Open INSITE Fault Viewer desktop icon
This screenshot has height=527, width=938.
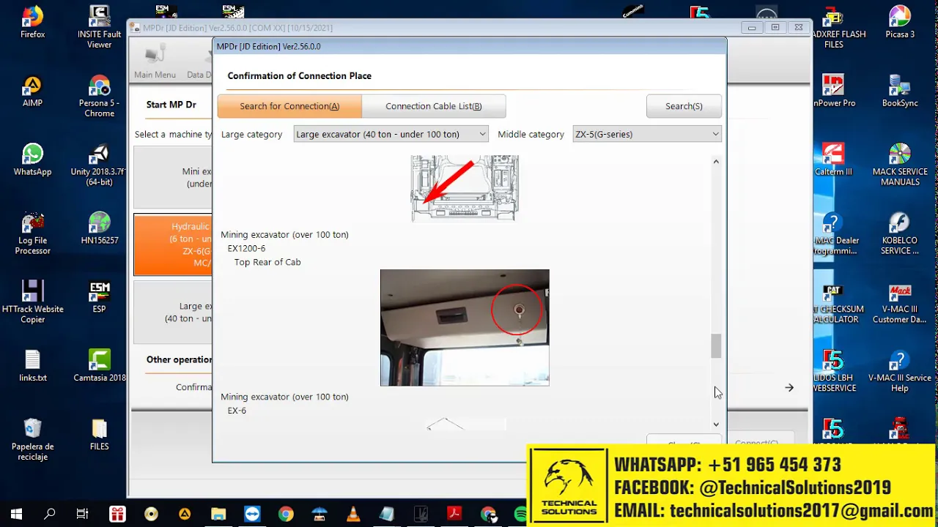click(x=99, y=28)
